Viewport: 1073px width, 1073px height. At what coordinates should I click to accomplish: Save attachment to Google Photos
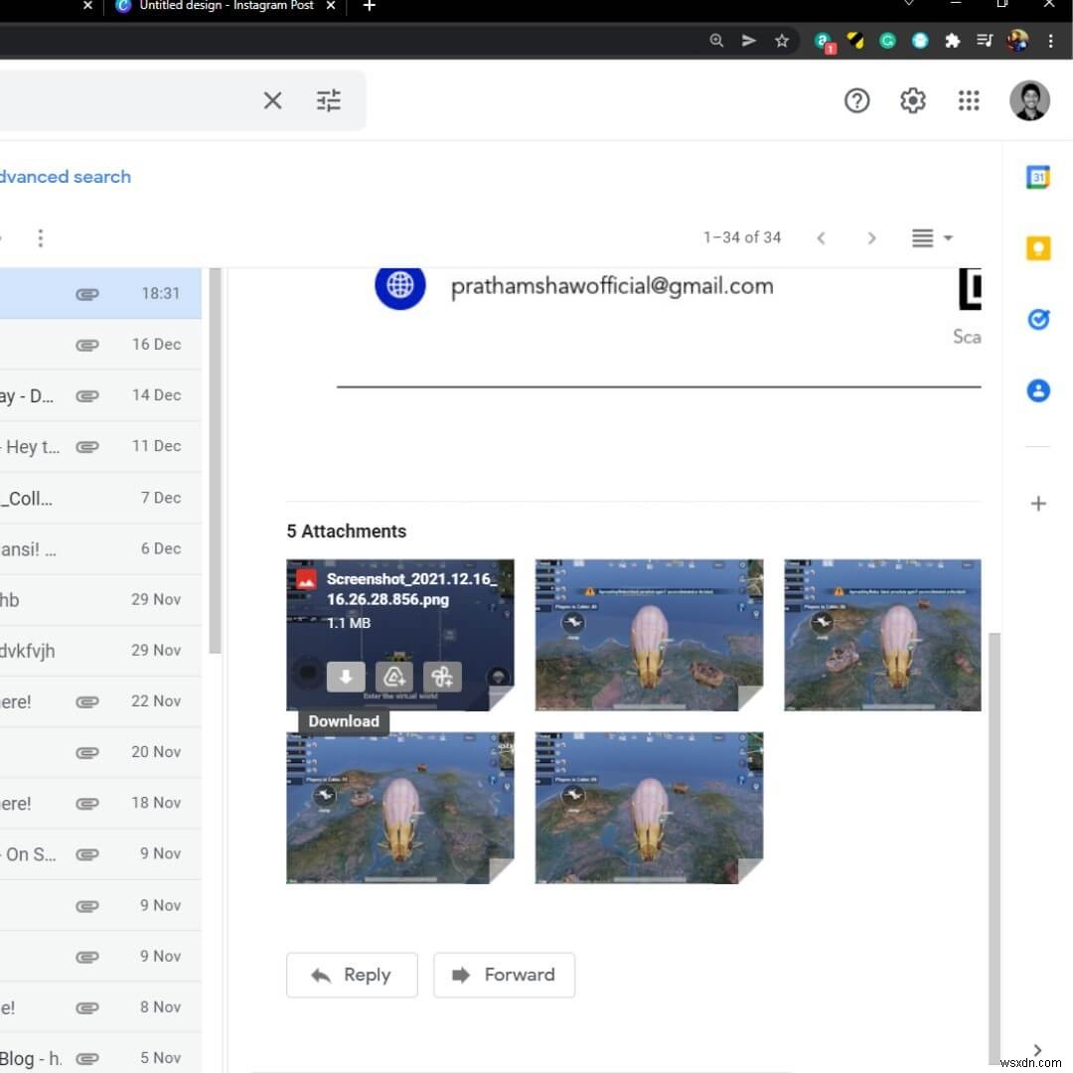point(442,677)
